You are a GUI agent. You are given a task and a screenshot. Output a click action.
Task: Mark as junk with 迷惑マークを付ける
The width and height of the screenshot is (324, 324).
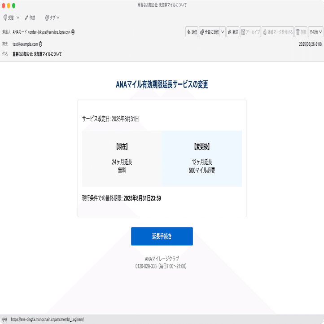(278, 32)
